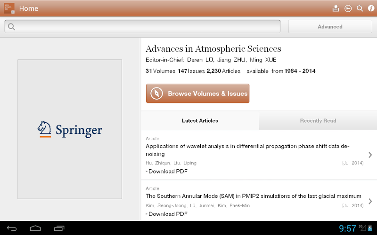Open 'Applications of wavelet analysis' article title
The height and width of the screenshot is (235, 377).
(x=248, y=150)
